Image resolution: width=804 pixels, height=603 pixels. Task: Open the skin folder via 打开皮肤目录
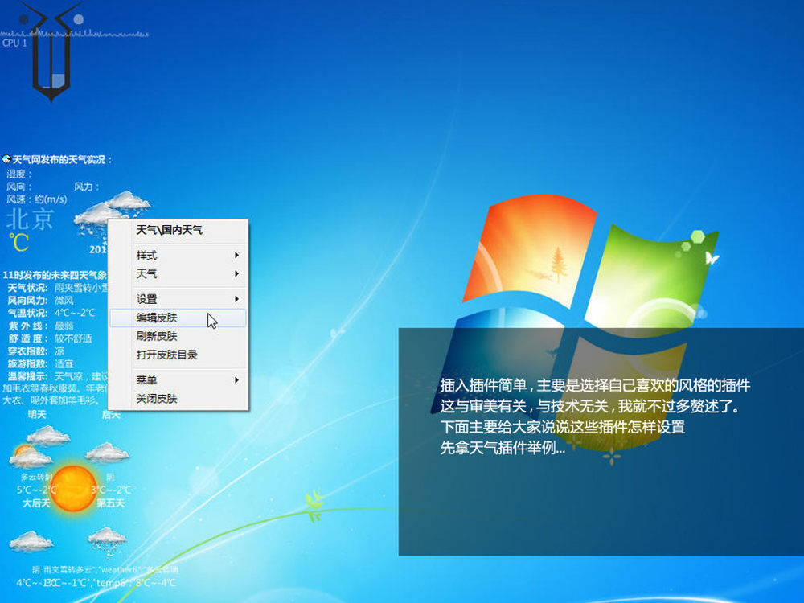[x=166, y=355]
